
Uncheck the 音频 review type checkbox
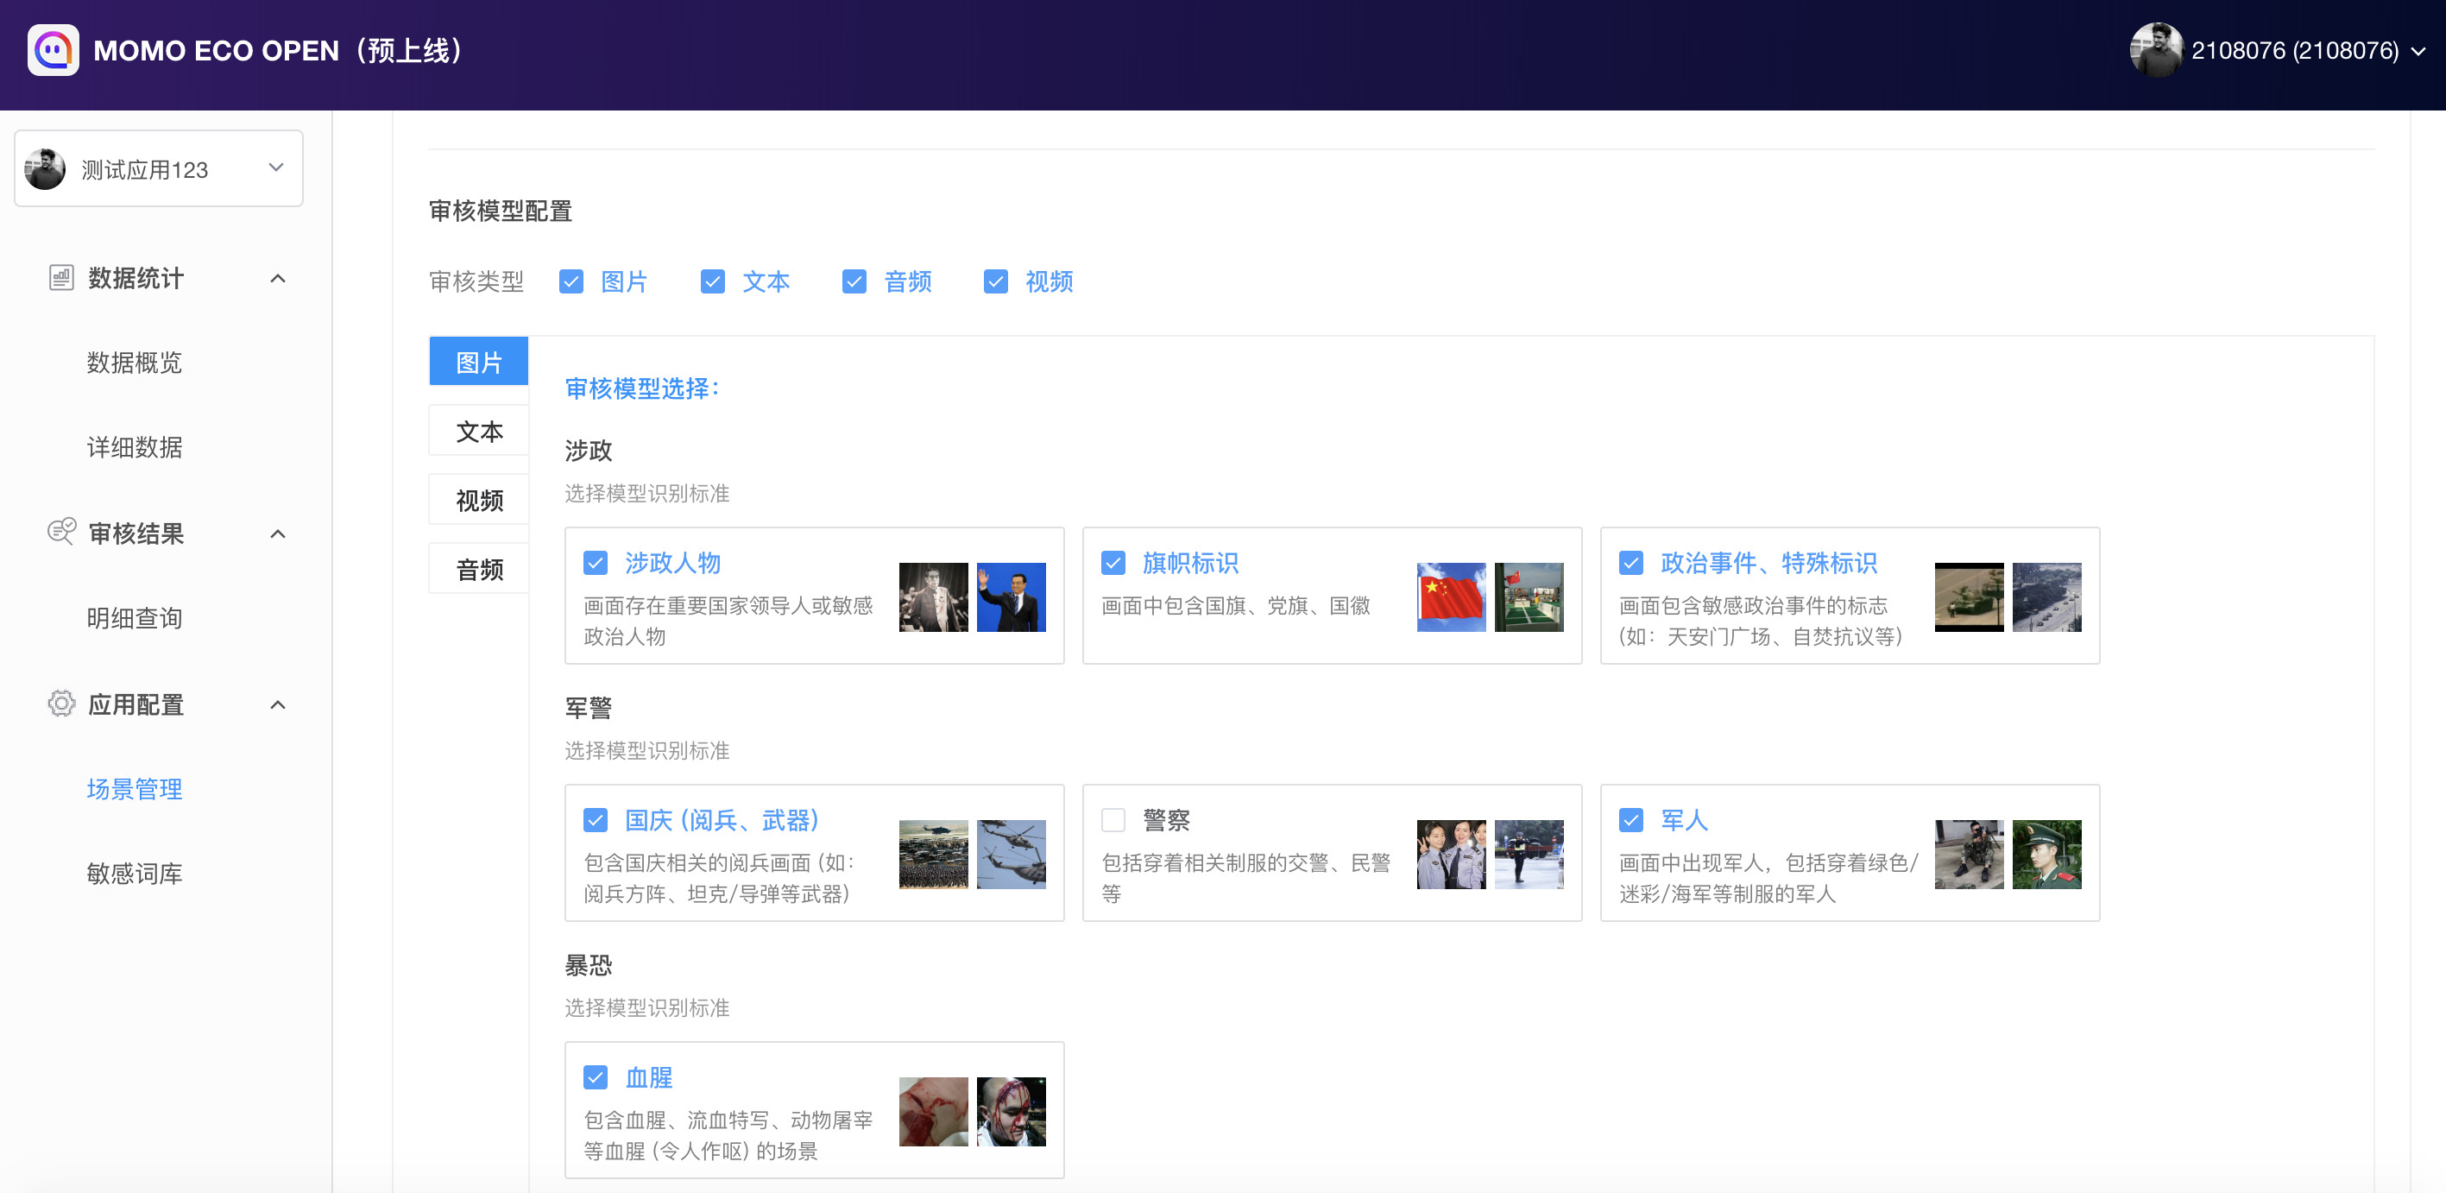pos(854,282)
